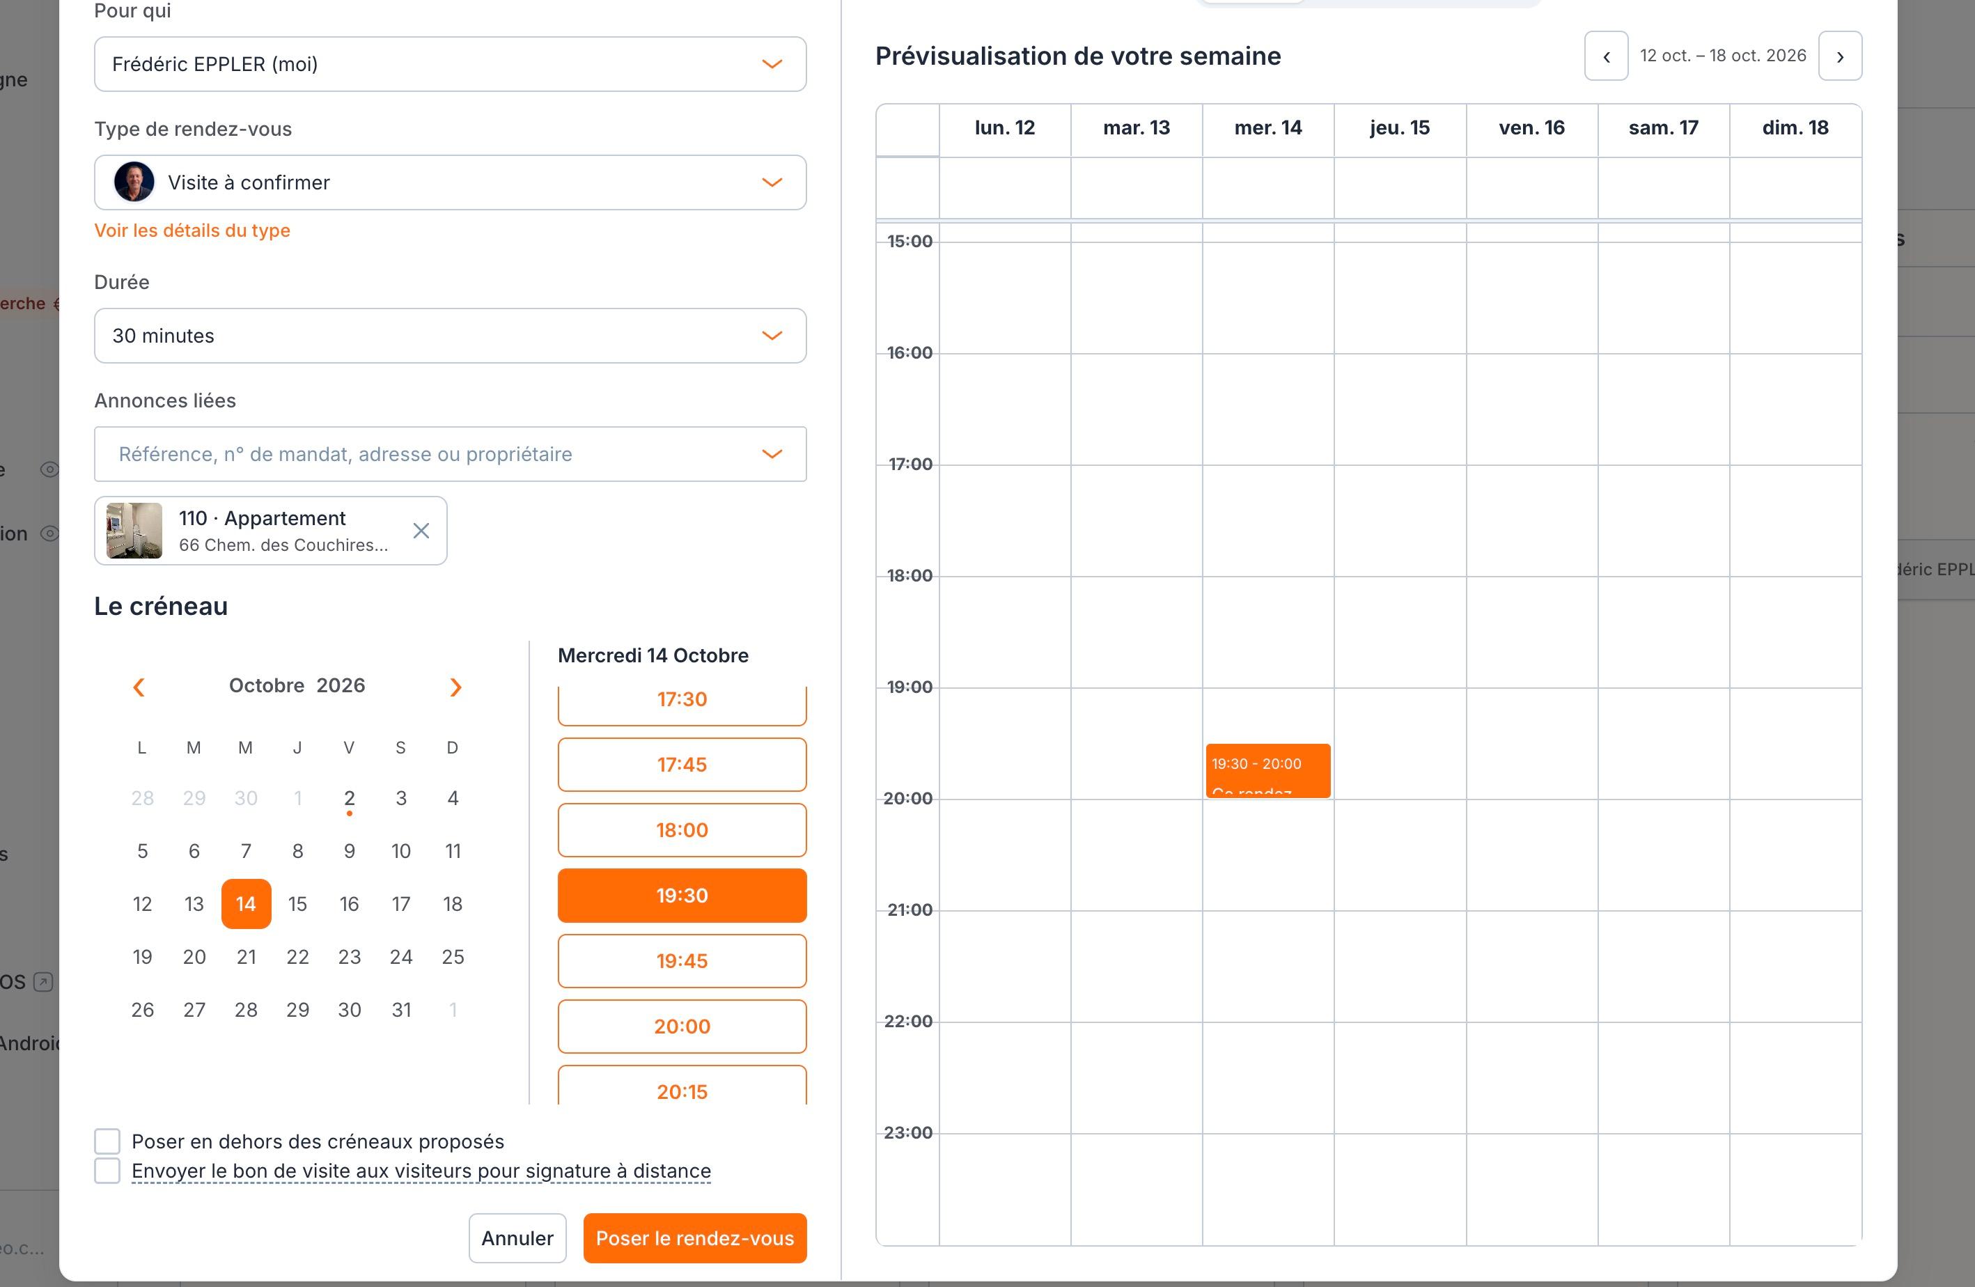The image size is (1975, 1287).
Task: Cancel with the Annuler button
Action: point(517,1238)
